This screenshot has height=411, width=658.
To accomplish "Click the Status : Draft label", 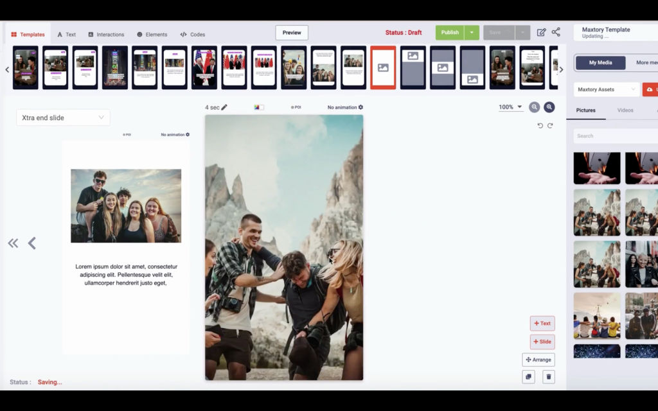I will pyautogui.click(x=404, y=32).
